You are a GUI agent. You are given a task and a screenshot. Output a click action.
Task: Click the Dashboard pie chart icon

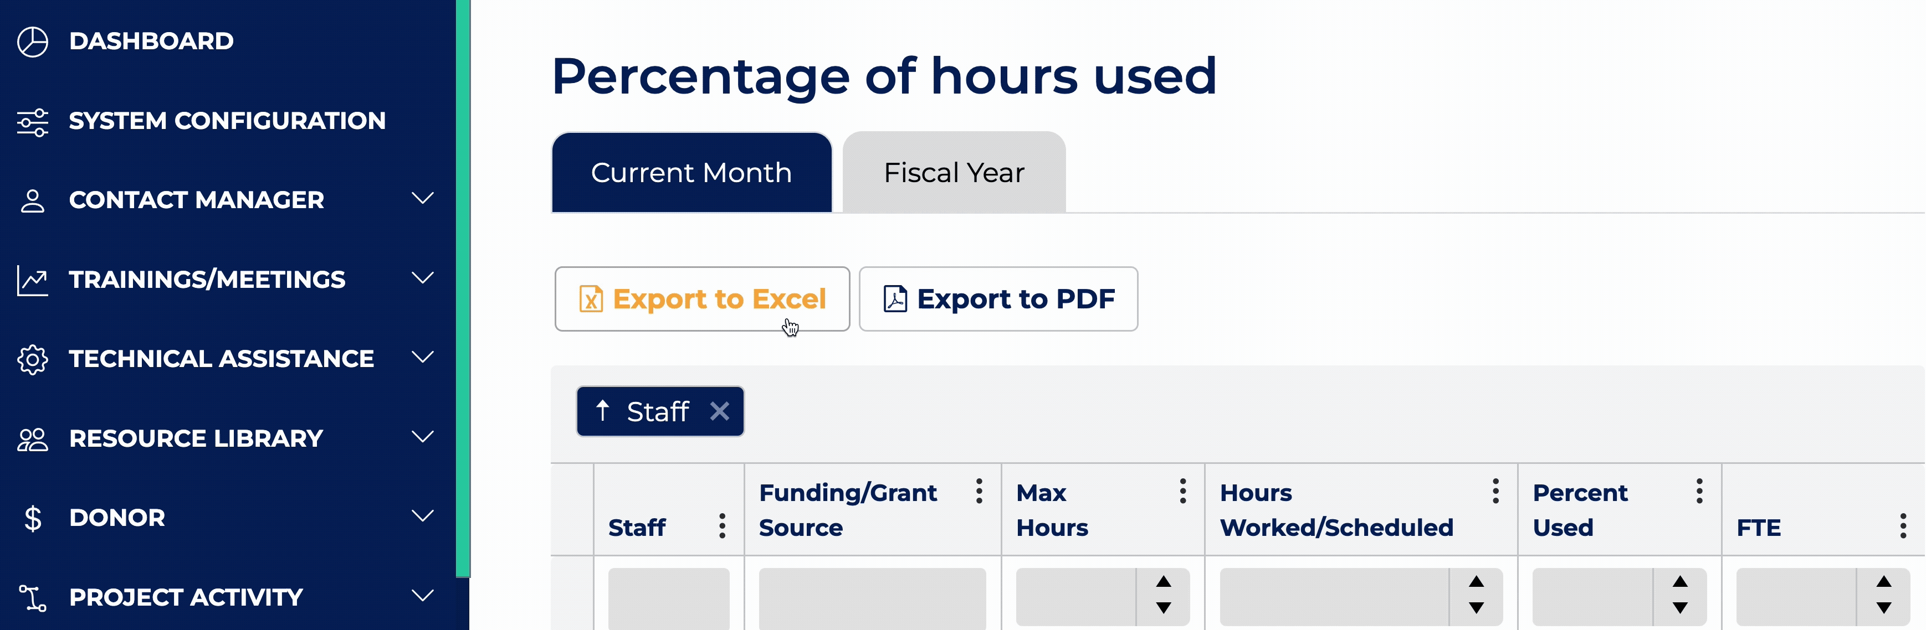click(x=33, y=42)
